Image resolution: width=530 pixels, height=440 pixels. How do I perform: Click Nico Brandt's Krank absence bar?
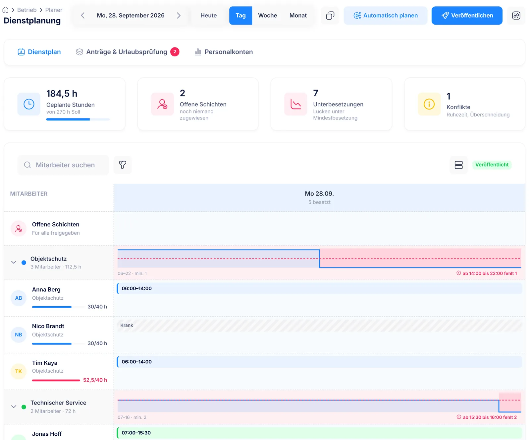(x=319, y=325)
